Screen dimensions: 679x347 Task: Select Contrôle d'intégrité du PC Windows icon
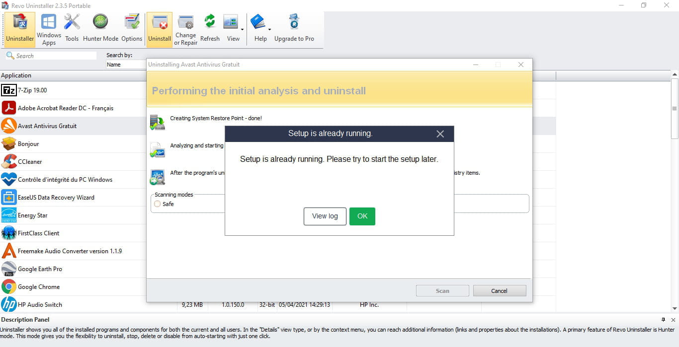click(9, 179)
